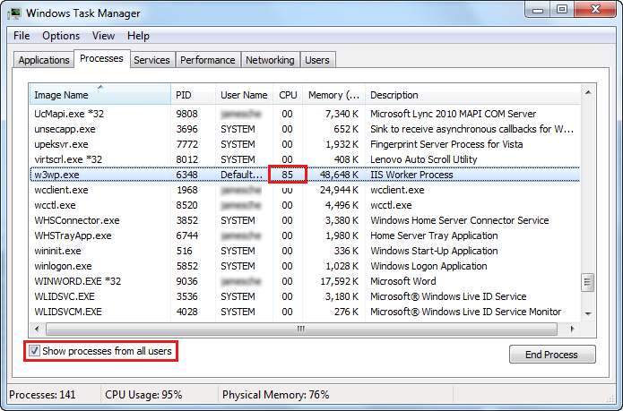Open the File menu
623x411 pixels.
22,36
